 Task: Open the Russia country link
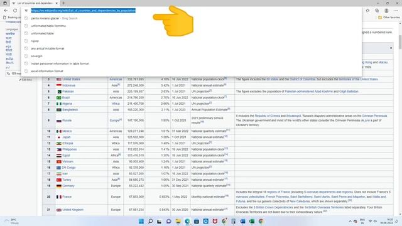[67, 121]
